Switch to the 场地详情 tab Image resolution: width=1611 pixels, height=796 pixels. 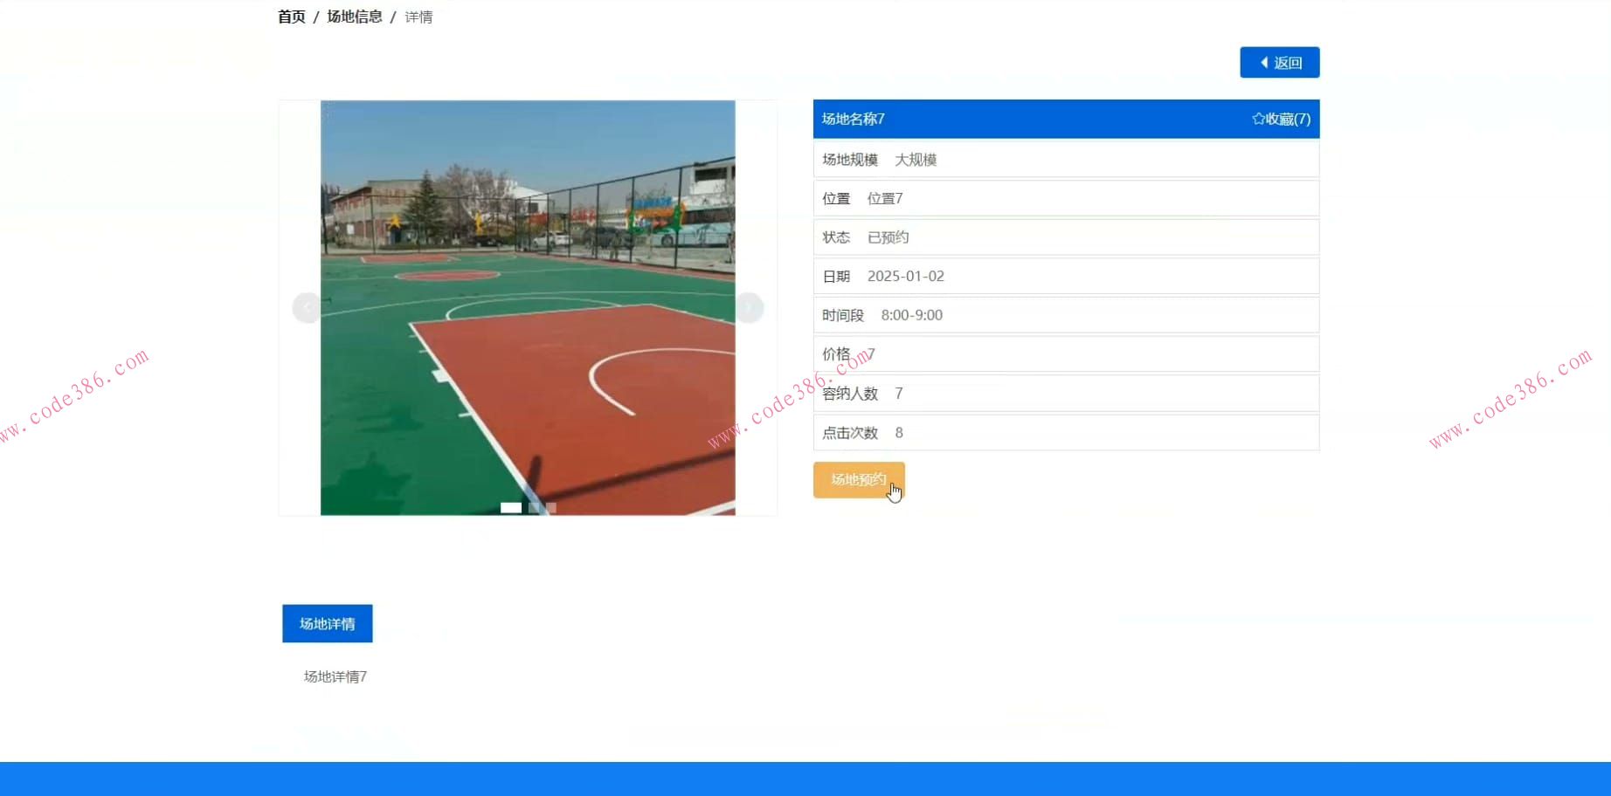point(326,622)
